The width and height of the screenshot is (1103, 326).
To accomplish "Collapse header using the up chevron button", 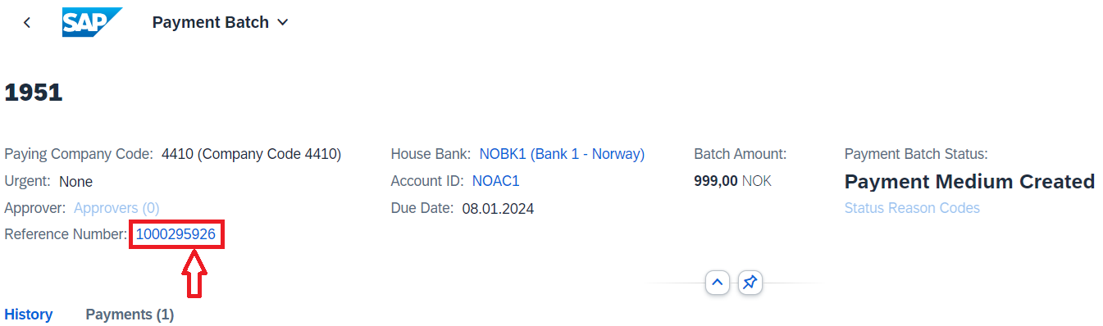I will coord(718,283).
